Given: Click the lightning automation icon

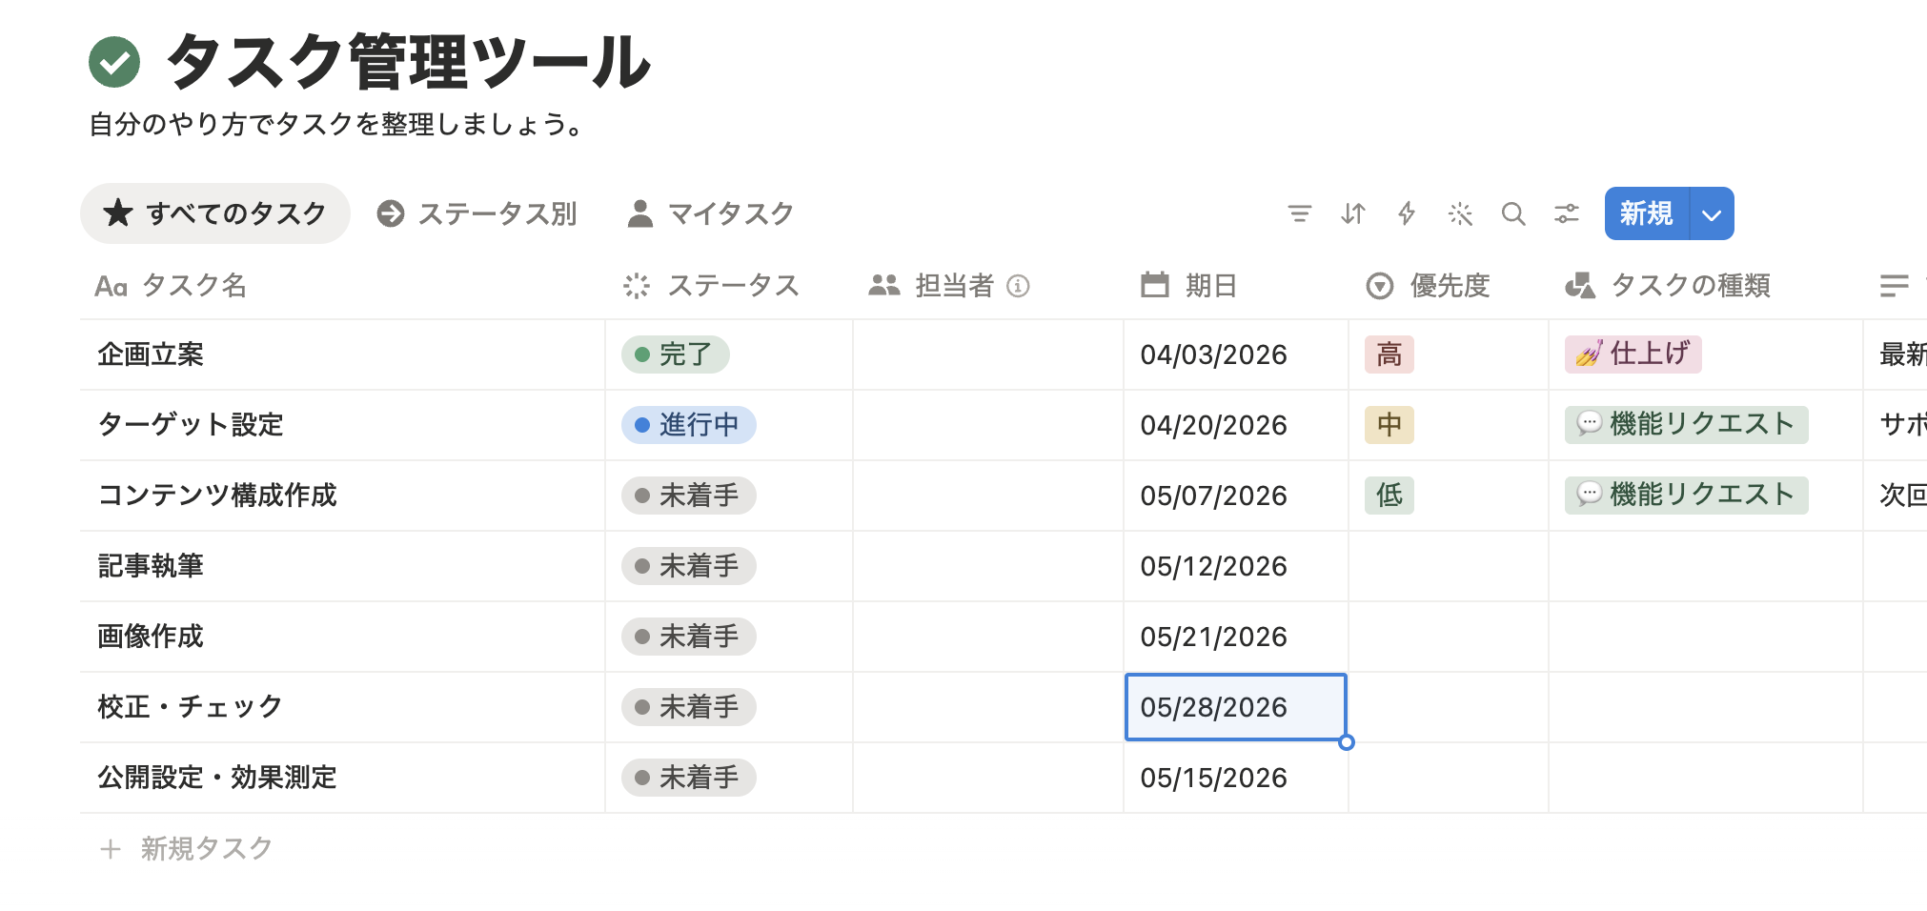Looking at the screenshot, I should (1407, 213).
